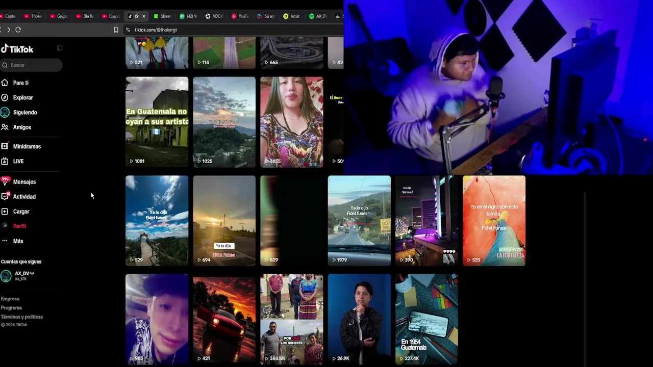Collapse the TikTok sidebar panel icon
The height and width of the screenshot is (367, 653).
coord(59,48)
